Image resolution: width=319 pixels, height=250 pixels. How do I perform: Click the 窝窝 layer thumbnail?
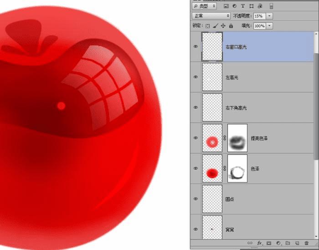coord(212,227)
